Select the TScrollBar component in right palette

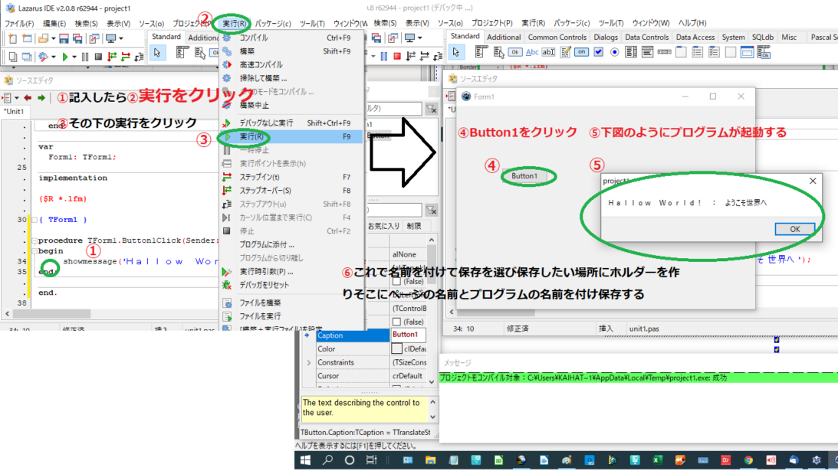click(664, 52)
